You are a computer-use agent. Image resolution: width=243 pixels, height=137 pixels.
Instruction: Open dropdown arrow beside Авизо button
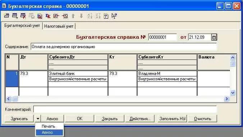tap(38, 119)
